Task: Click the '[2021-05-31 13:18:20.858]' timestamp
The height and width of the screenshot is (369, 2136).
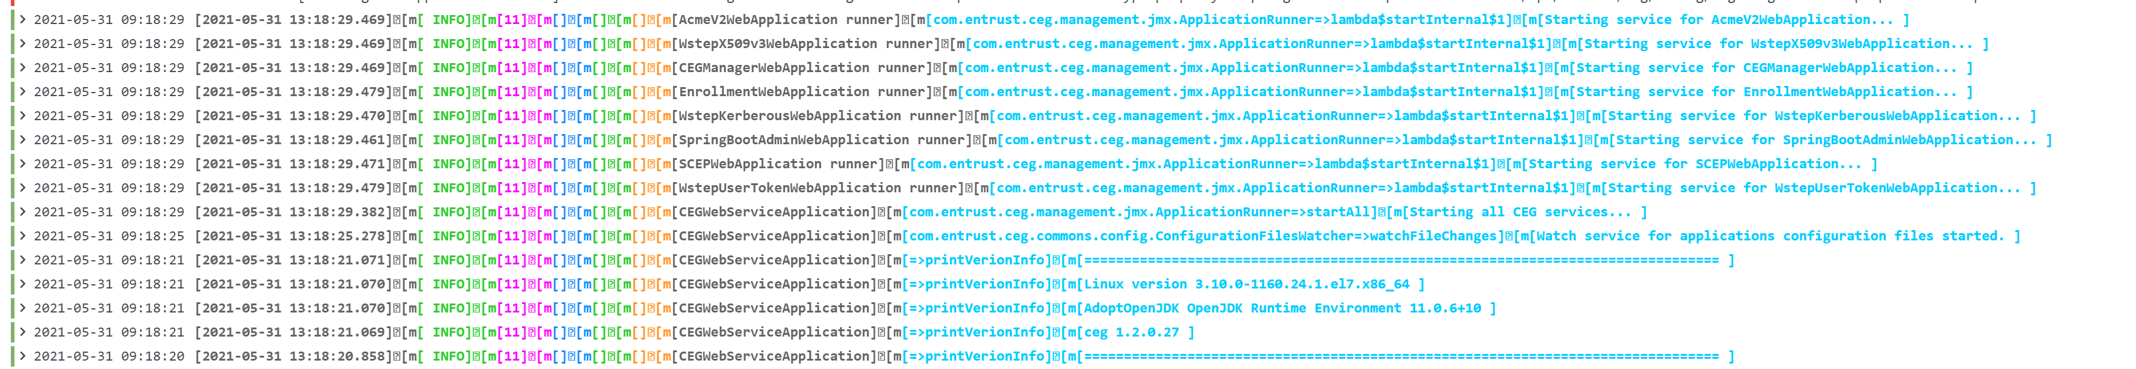Action: click(294, 356)
